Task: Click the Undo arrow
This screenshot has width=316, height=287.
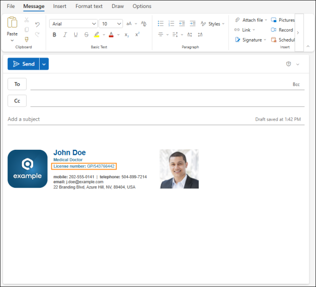Action: (37, 25)
